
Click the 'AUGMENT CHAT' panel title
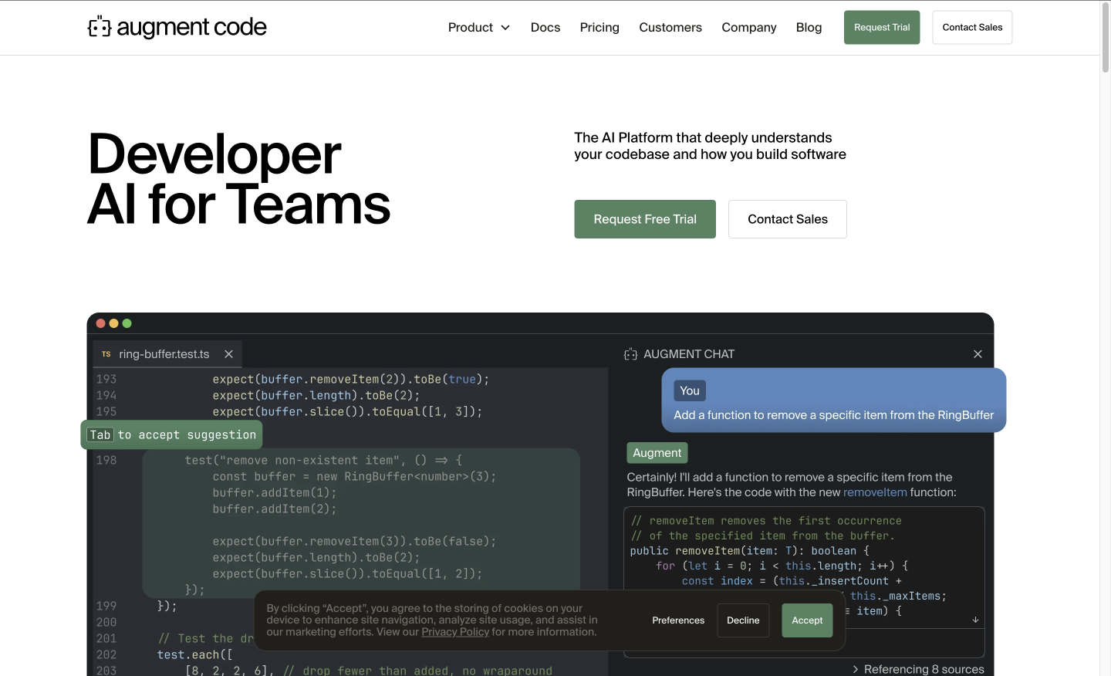689,354
